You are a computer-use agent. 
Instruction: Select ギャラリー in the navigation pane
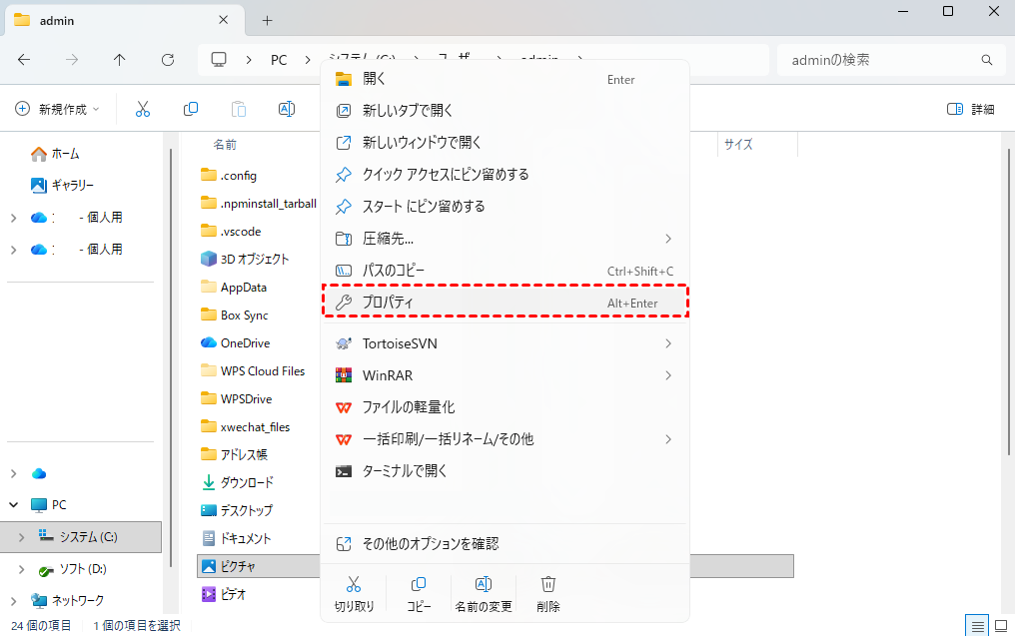click(x=72, y=186)
